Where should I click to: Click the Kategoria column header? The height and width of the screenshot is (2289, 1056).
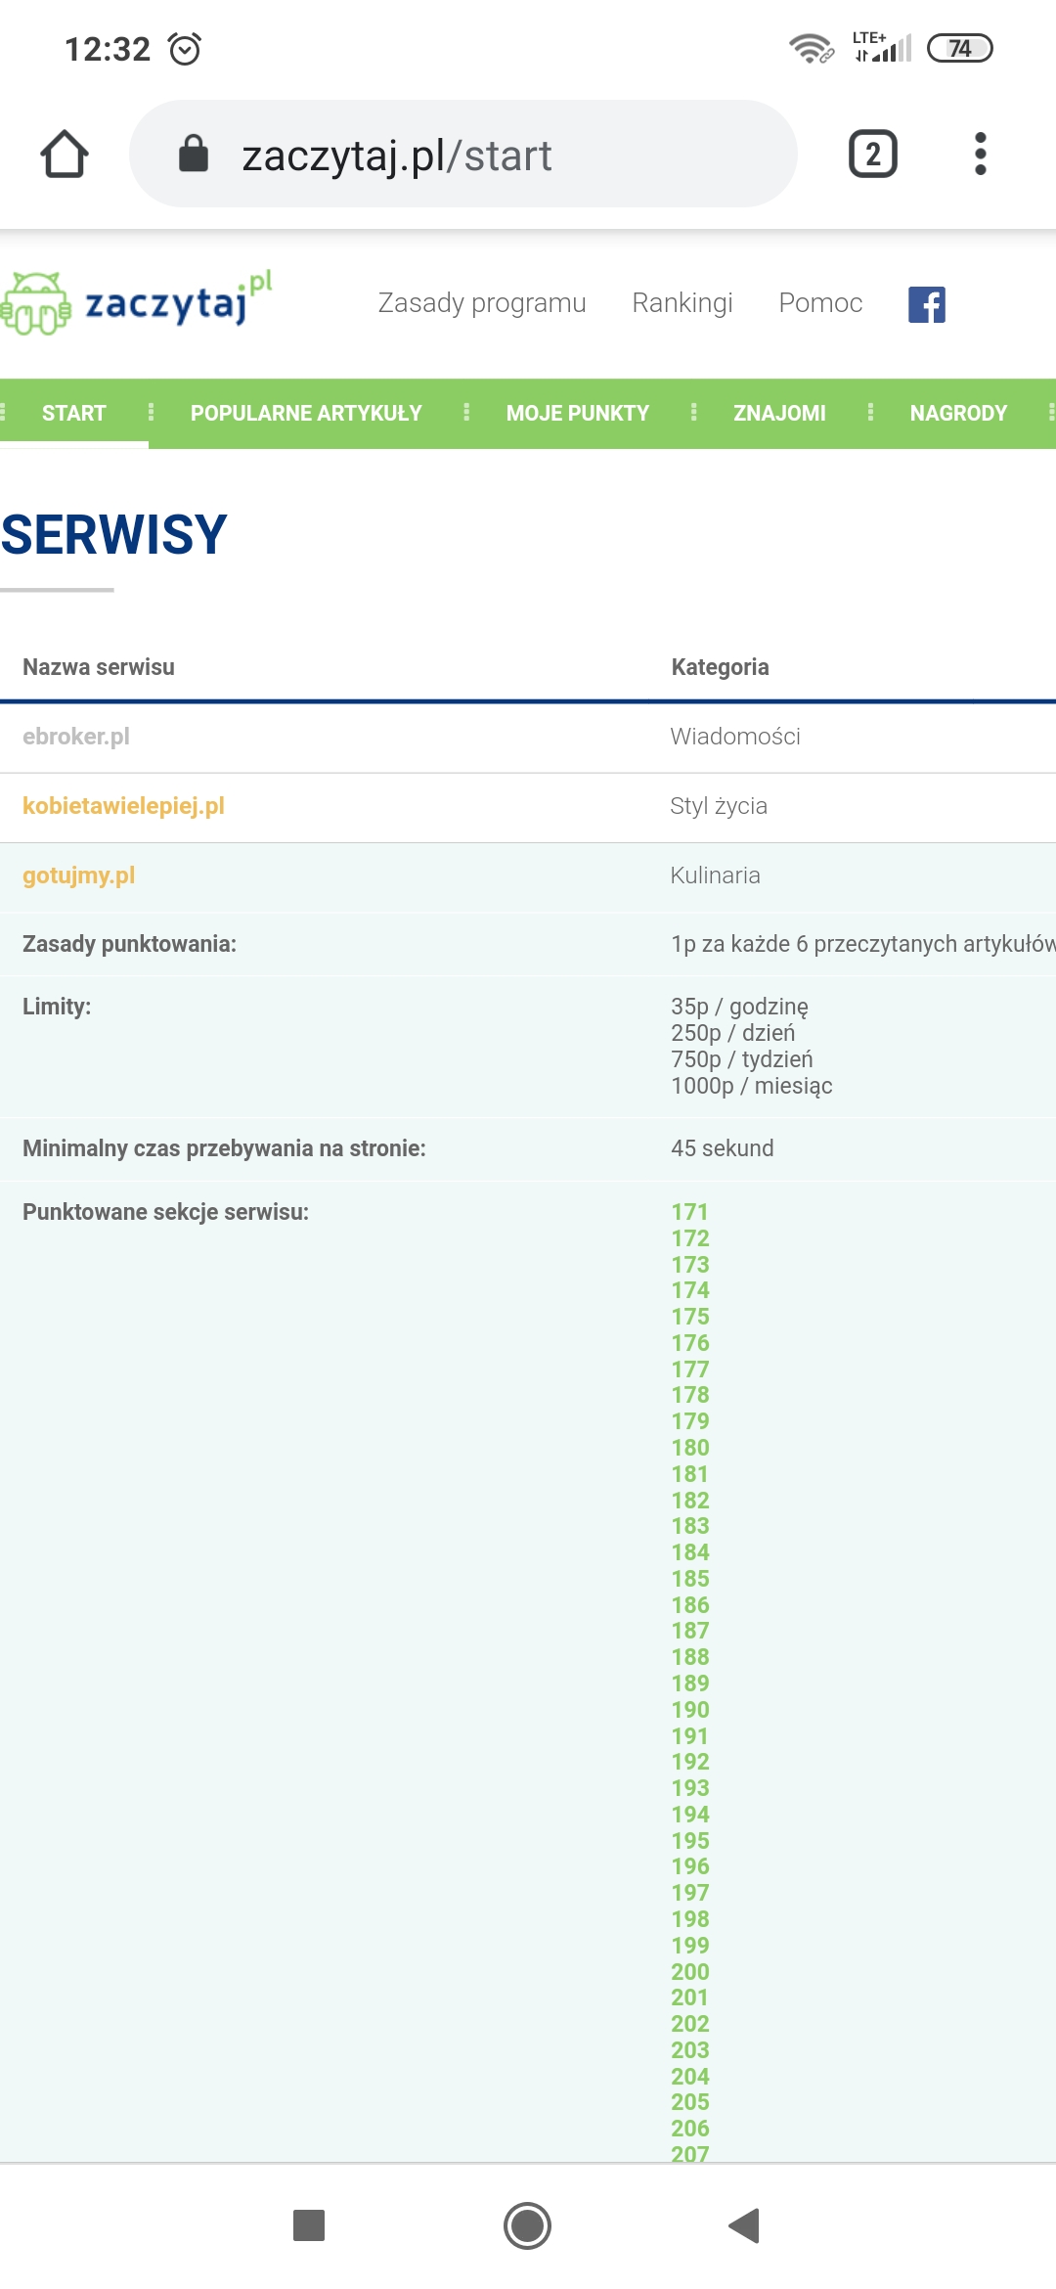click(720, 667)
